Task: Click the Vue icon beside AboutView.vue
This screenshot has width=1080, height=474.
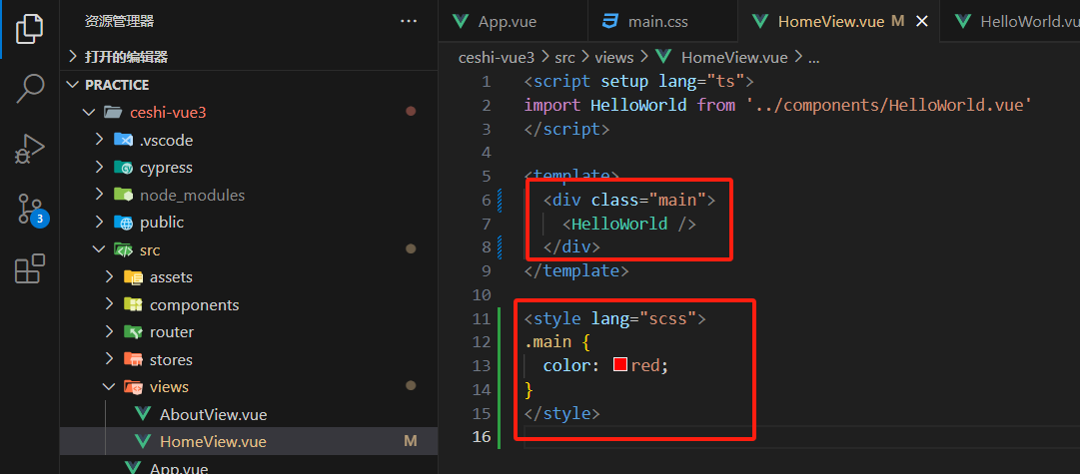Action: pos(143,414)
